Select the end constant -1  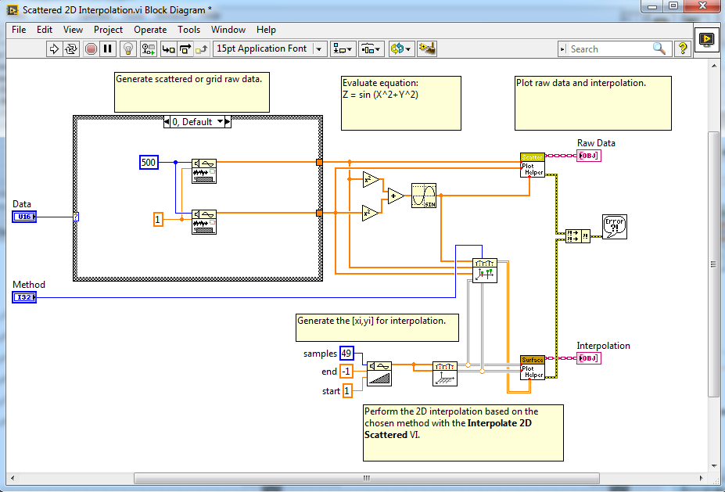[346, 372]
